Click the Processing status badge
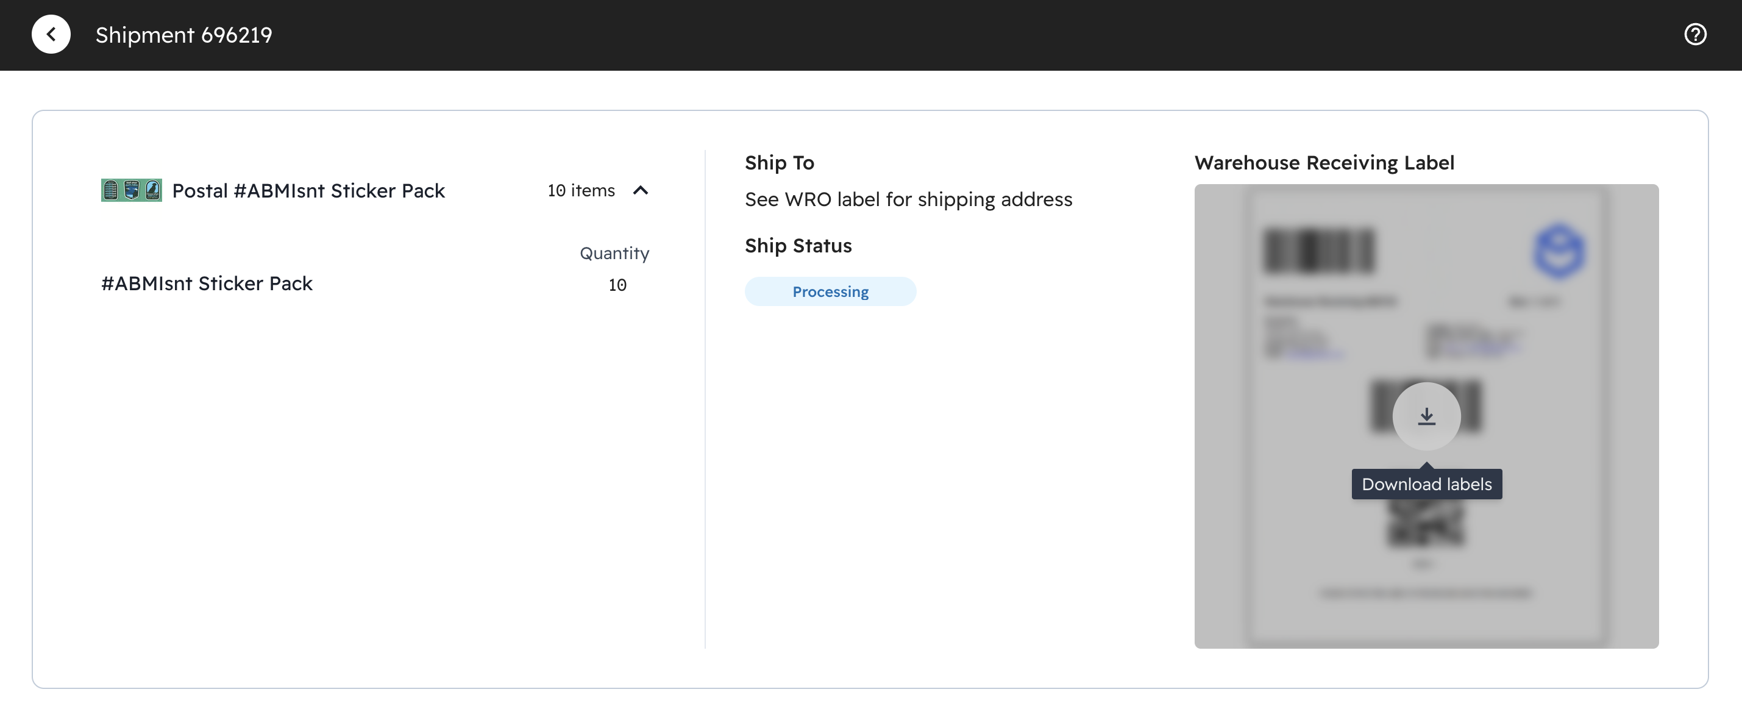The image size is (1742, 717). (x=830, y=291)
